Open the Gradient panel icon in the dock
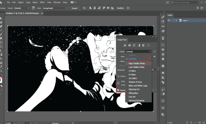The image size is (206, 124). (x=163, y=94)
